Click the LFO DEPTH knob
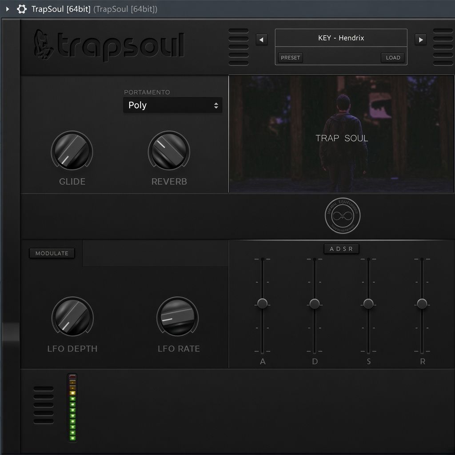This screenshot has height=455, width=455. click(x=72, y=316)
